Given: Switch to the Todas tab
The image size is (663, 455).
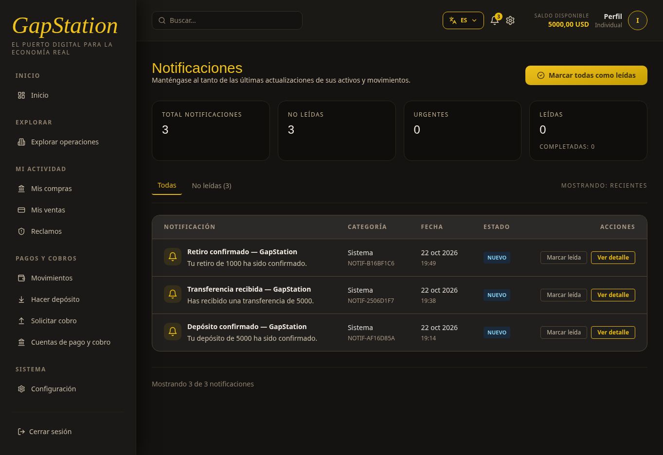Looking at the screenshot, I should click(x=167, y=185).
